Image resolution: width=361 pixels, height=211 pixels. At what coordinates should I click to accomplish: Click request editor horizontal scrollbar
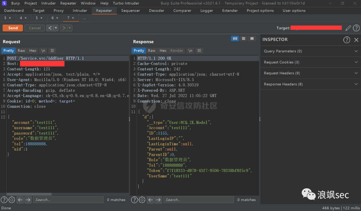tap(29, 194)
